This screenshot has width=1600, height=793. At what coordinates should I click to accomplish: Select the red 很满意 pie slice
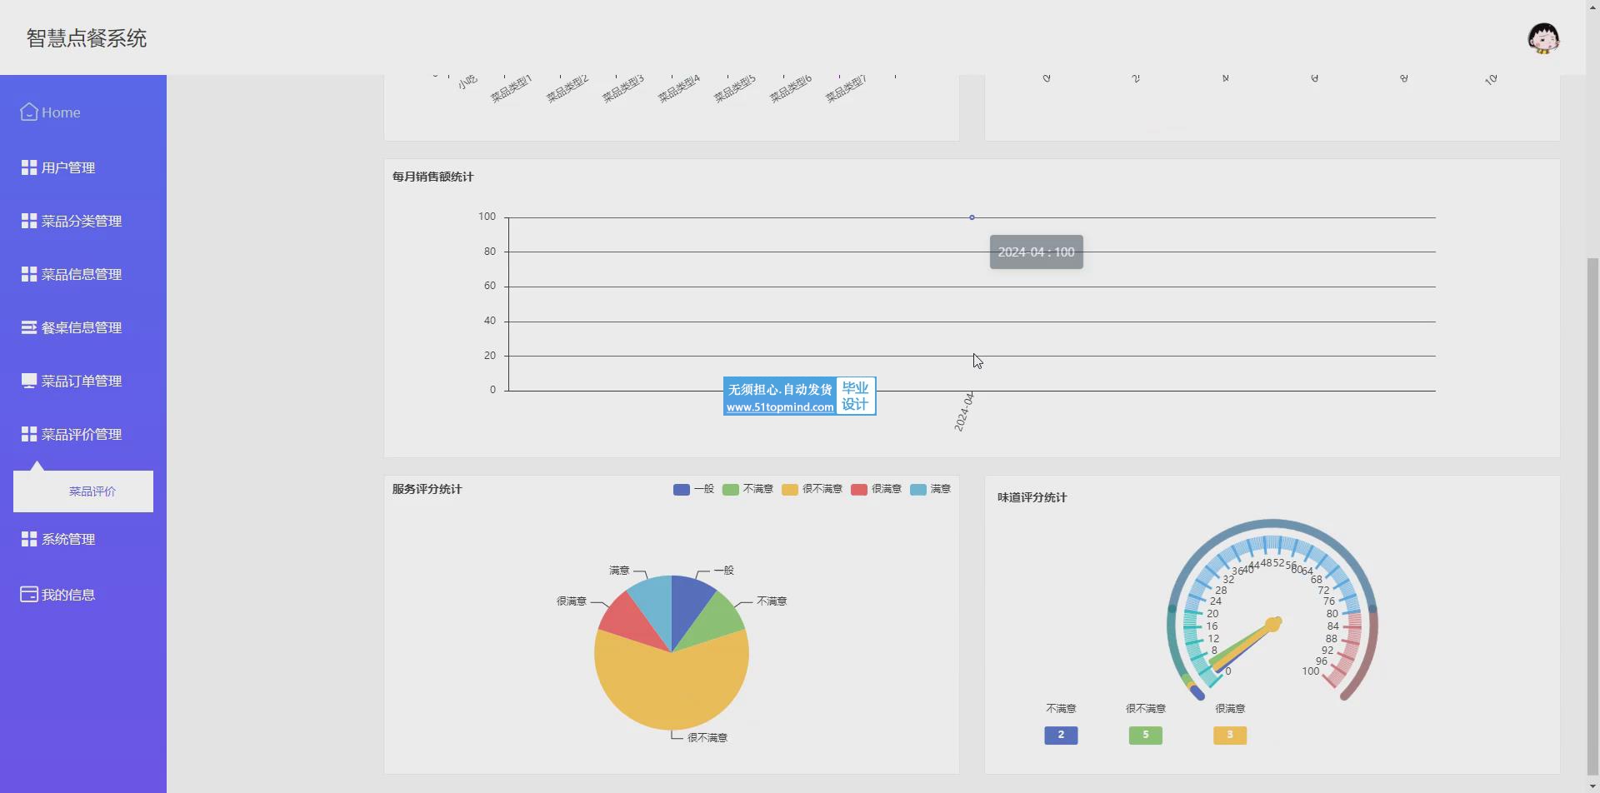pos(629,621)
